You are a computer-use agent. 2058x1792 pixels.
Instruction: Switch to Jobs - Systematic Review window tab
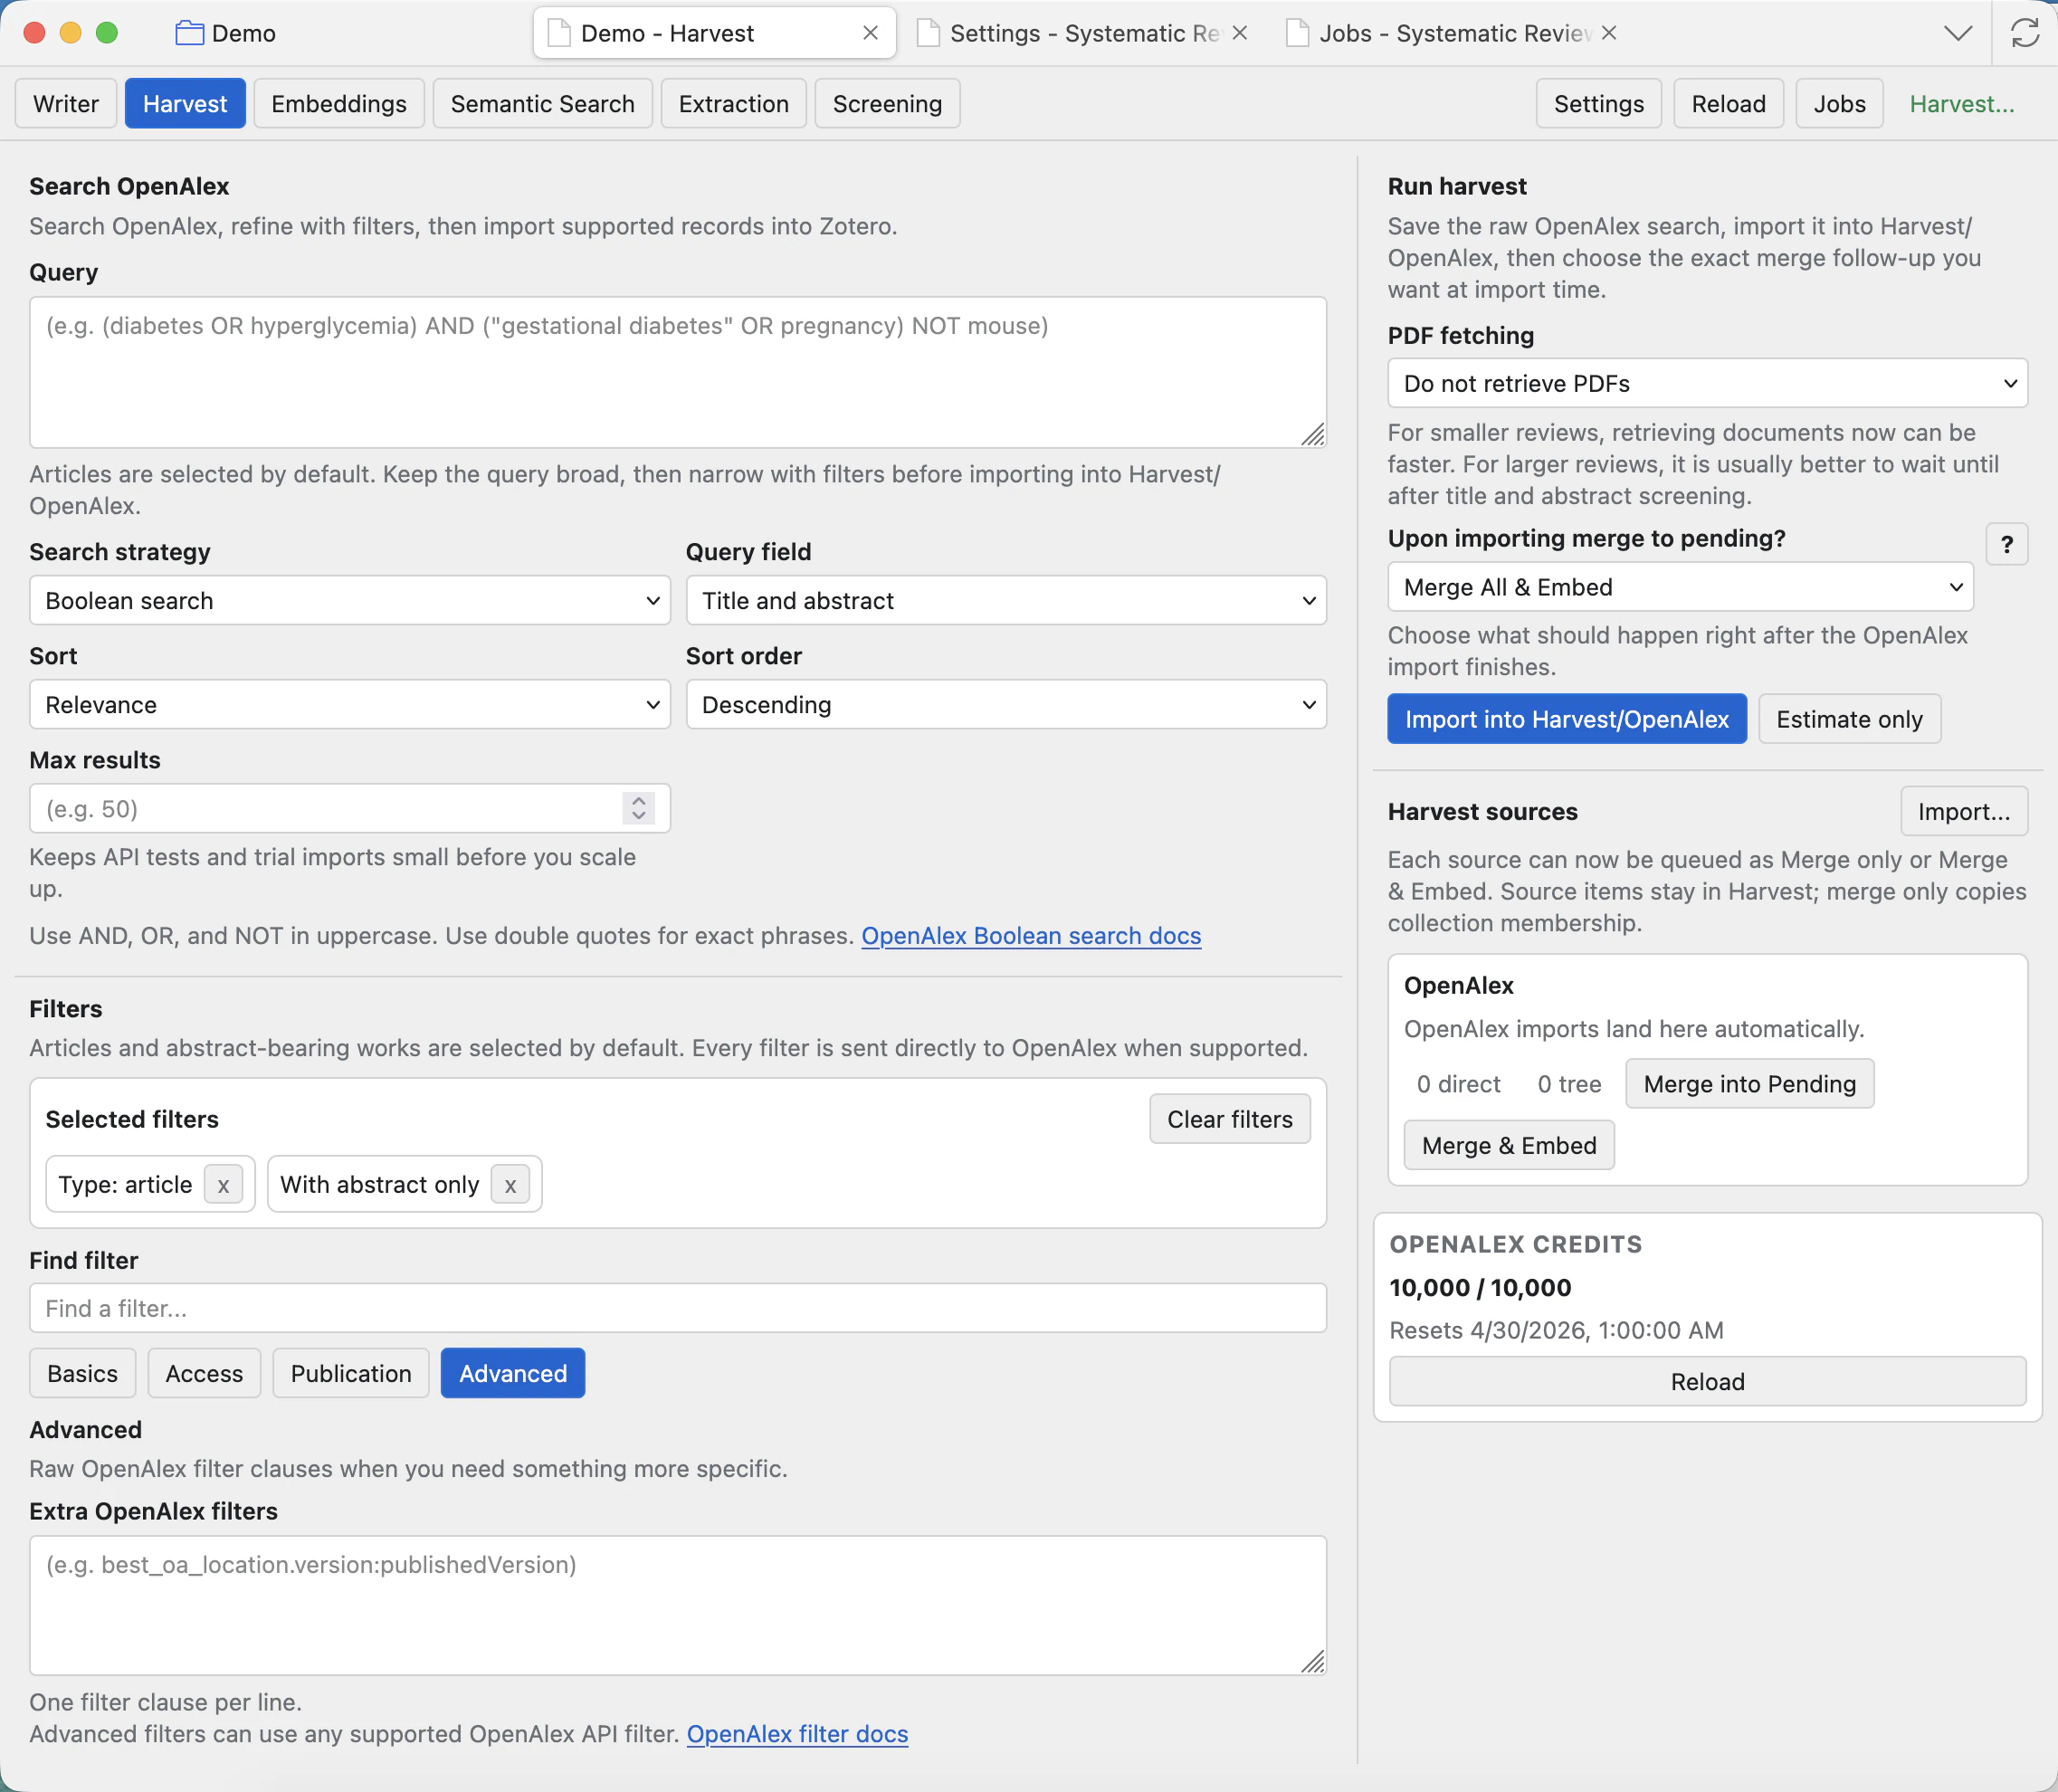point(1453,33)
